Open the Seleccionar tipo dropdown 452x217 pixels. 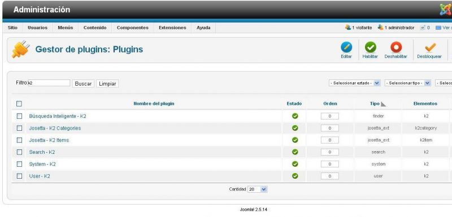pos(407,83)
